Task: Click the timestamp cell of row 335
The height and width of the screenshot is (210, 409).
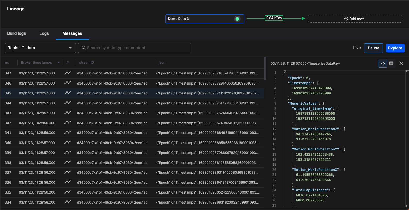Action: tap(37, 192)
